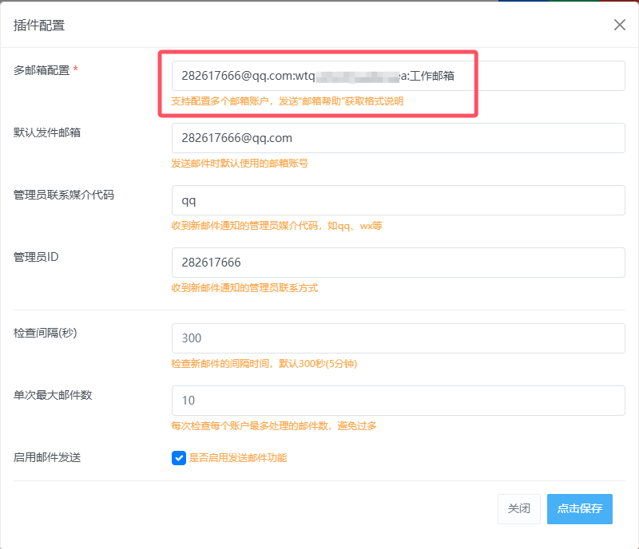Viewport: 639px width, 549px height.
Task: Focus the 默认发件邮箱 text box
Action: (398, 138)
